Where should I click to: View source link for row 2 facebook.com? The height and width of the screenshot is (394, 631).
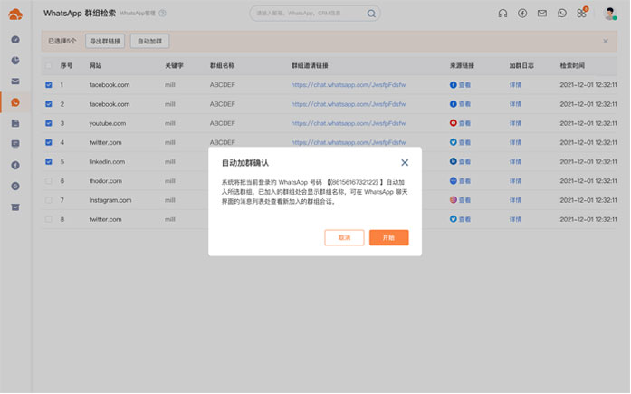(x=460, y=104)
